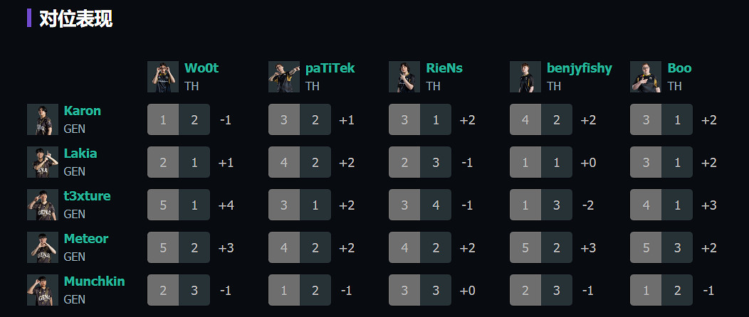The image size is (749, 317).
Task: Open Munchkin's portrait thumbnail
Action: click(43, 290)
